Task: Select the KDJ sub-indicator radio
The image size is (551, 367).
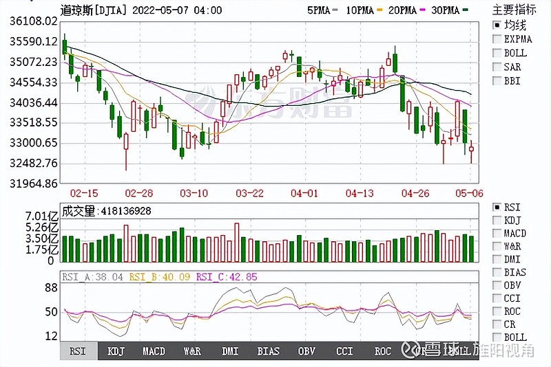Action: click(497, 220)
